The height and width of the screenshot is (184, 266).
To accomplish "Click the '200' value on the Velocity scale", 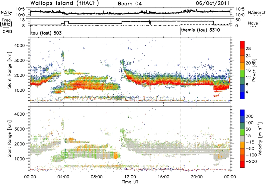I will coord(250,116).
